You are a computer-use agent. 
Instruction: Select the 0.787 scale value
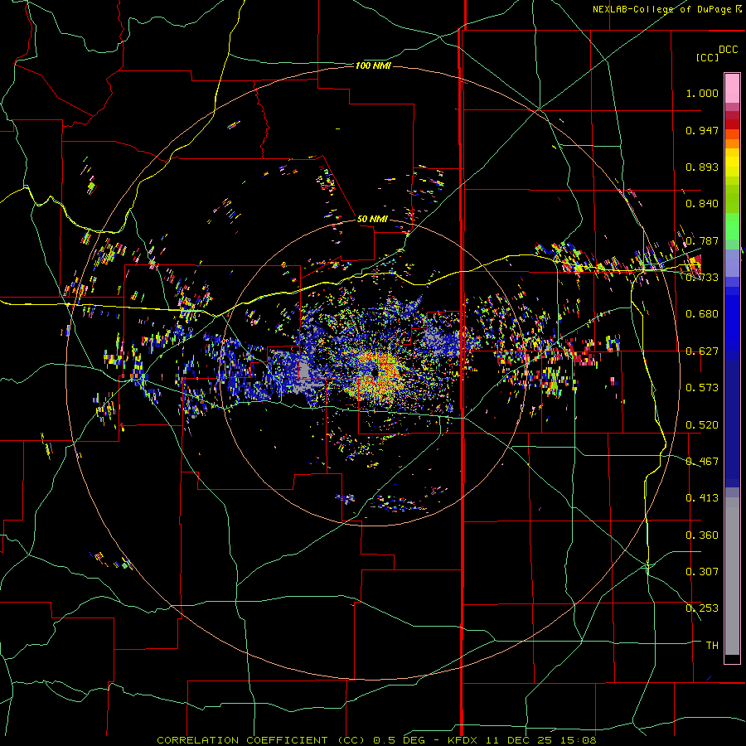pos(702,240)
